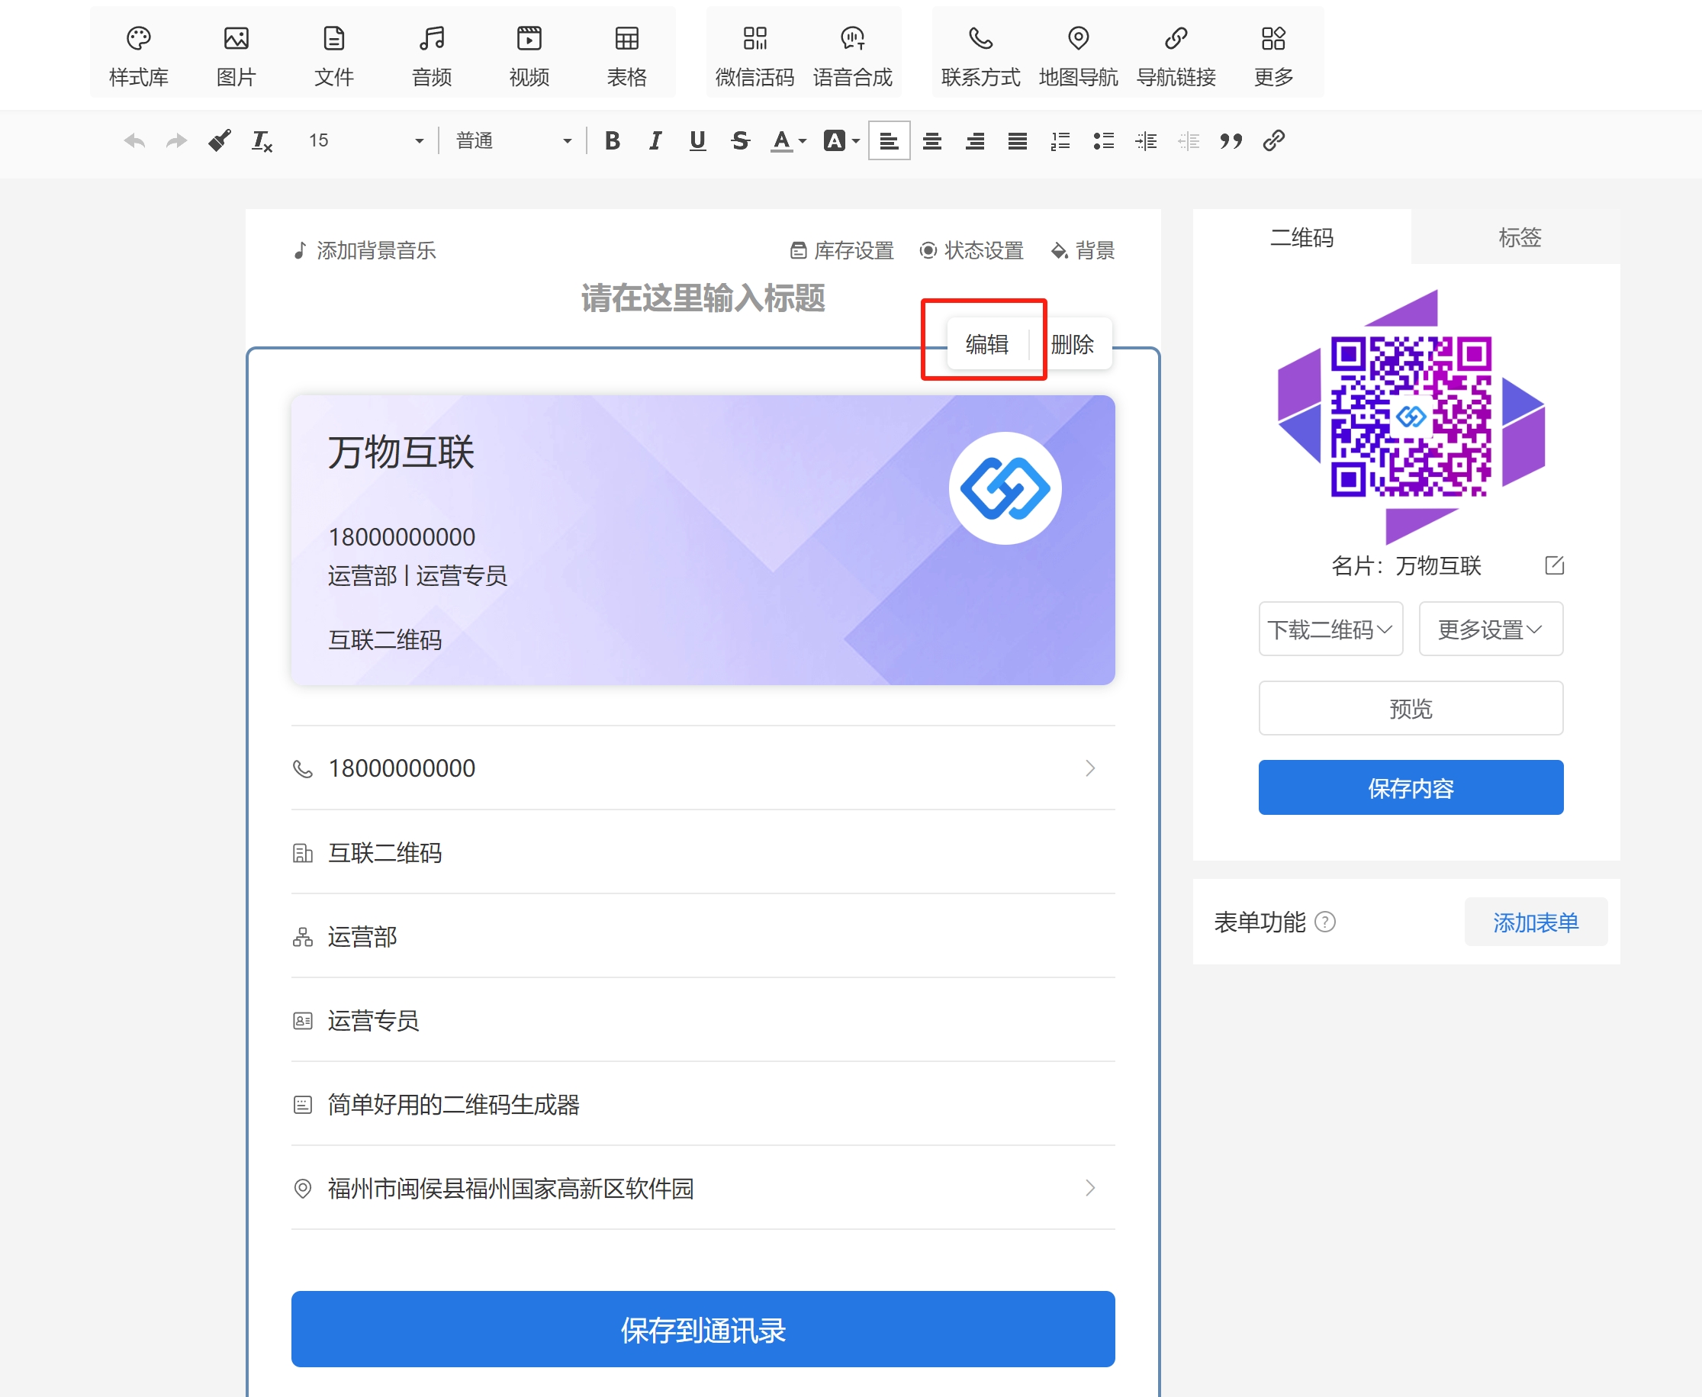Undo the last edit
This screenshot has height=1397, width=1702.
[x=134, y=141]
